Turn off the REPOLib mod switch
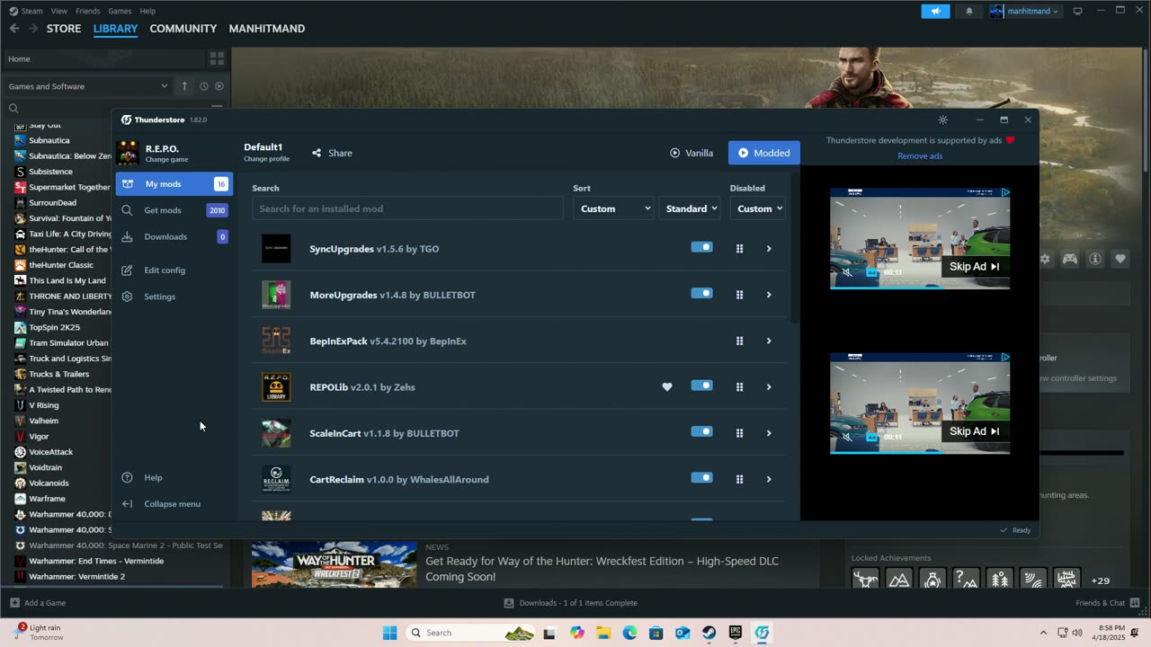 (701, 386)
